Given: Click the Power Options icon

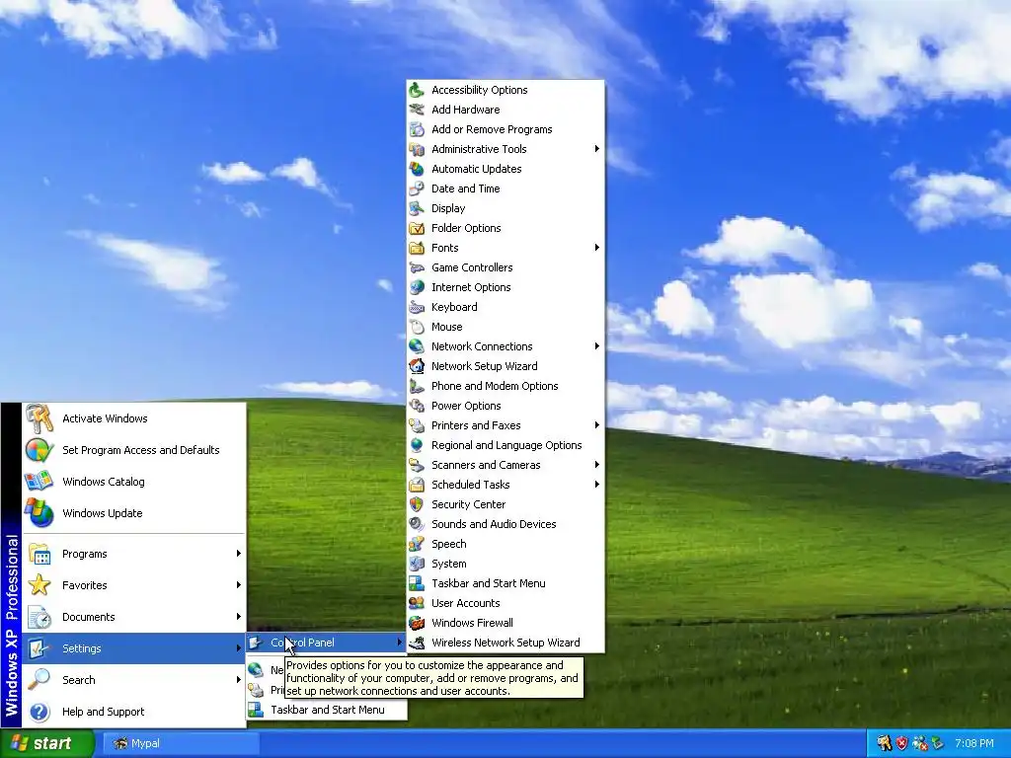Looking at the screenshot, I should [x=417, y=406].
